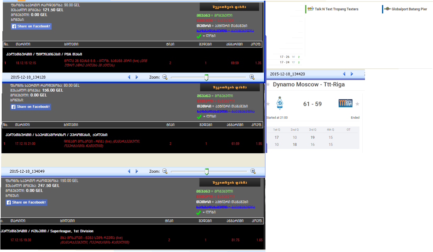Click the TTT Riga club logo
The height and width of the screenshot is (252, 433).
click(x=345, y=103)
